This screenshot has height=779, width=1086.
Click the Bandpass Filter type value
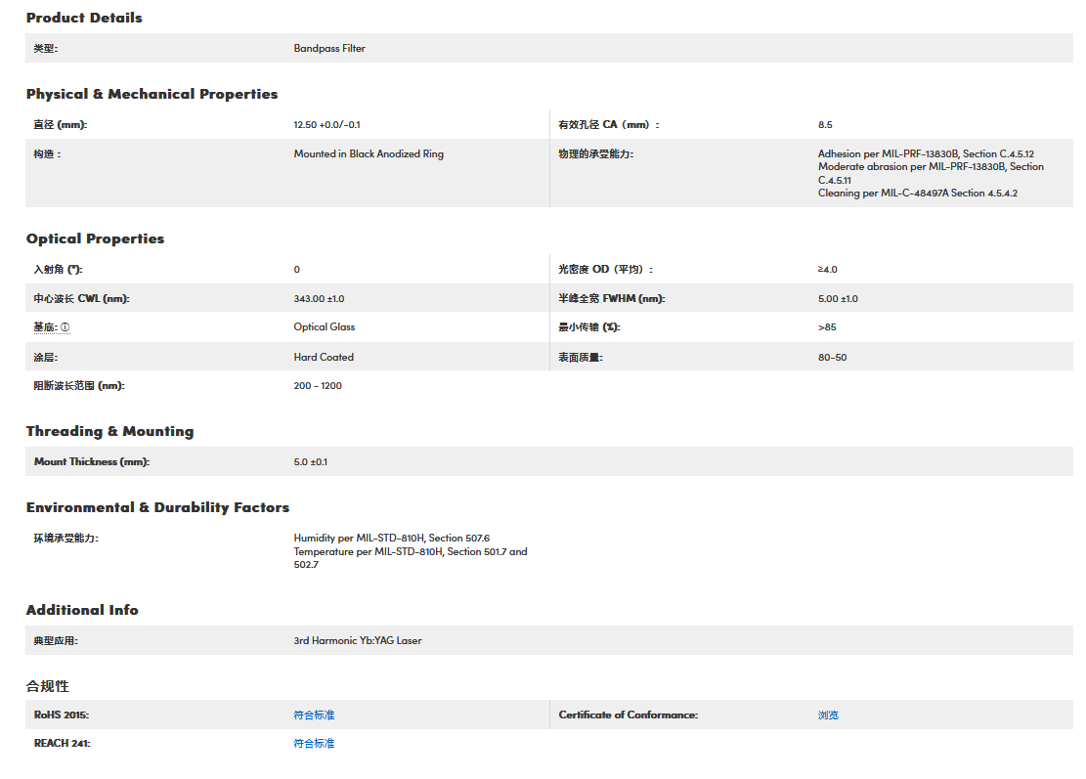click(x=329, y=48)
